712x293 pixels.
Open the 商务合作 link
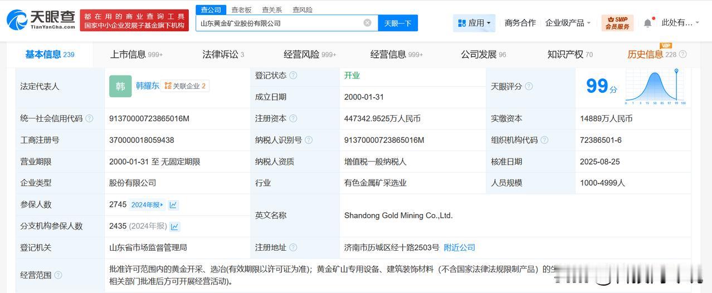click(520, 23)
